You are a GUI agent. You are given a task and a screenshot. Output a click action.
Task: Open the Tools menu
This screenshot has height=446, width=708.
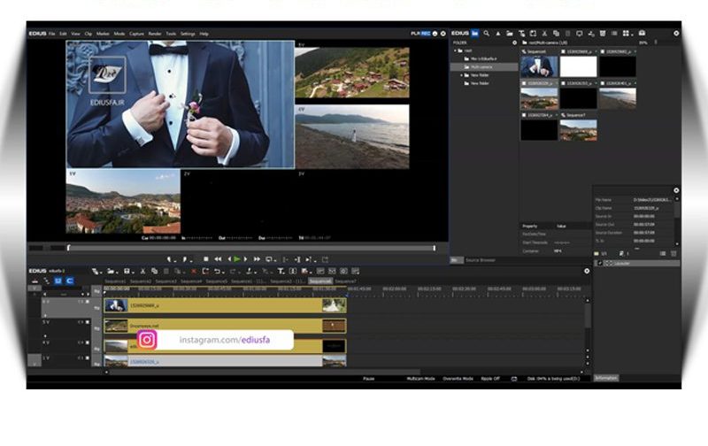tap(171, 34)
